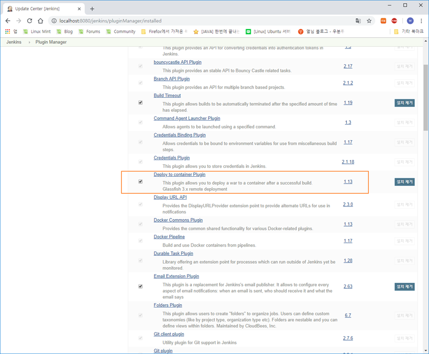This screenshot has width=429, height=354.
Task: Open a new browser tab
Action: [92, 9]
